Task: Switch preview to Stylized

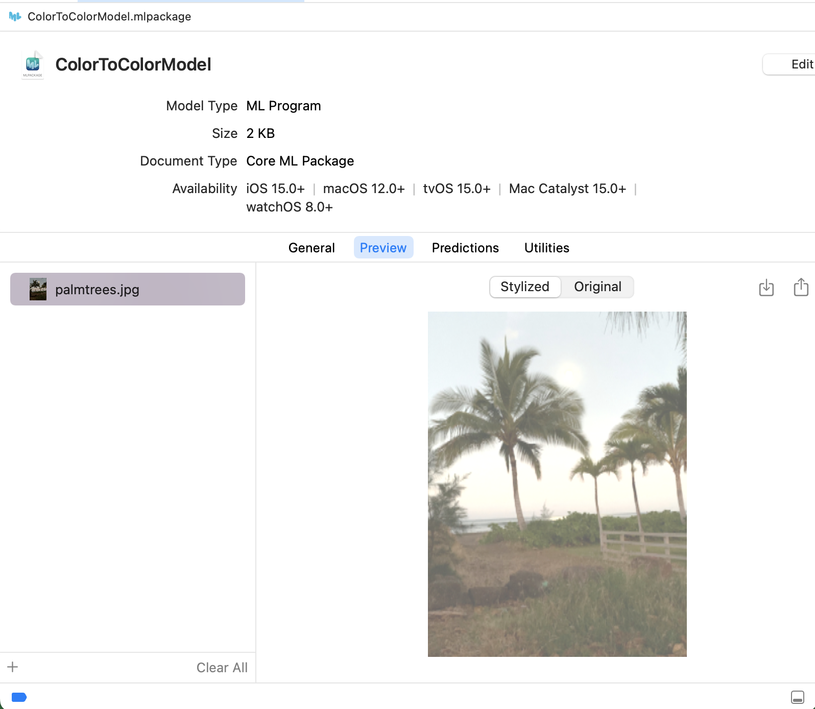Action: coord(525,287)
